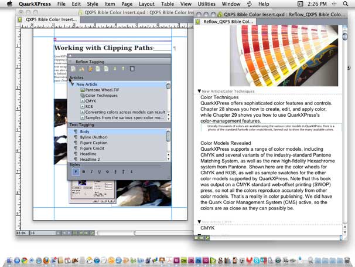The image size is (355, 267).
Task: Click the page number field showing 16
Action: (x=43, y=233)
